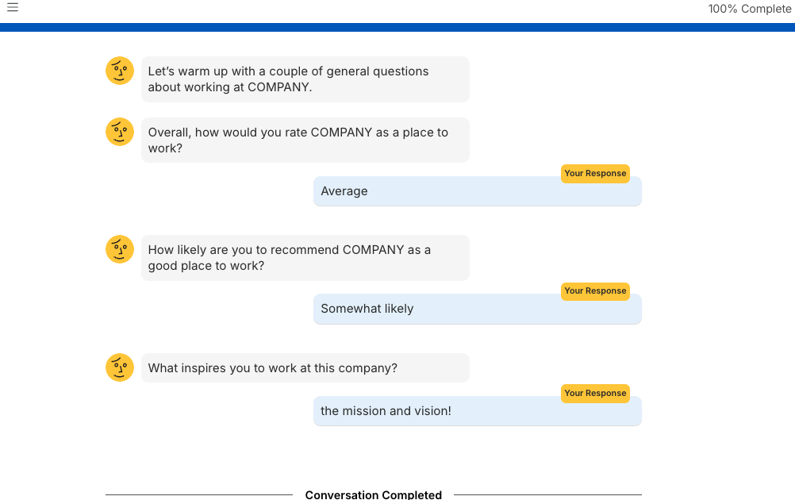Viewport: 795px width, 500px height.
Task: Click the mission and vision response
Action: click(x=477, y=410)
